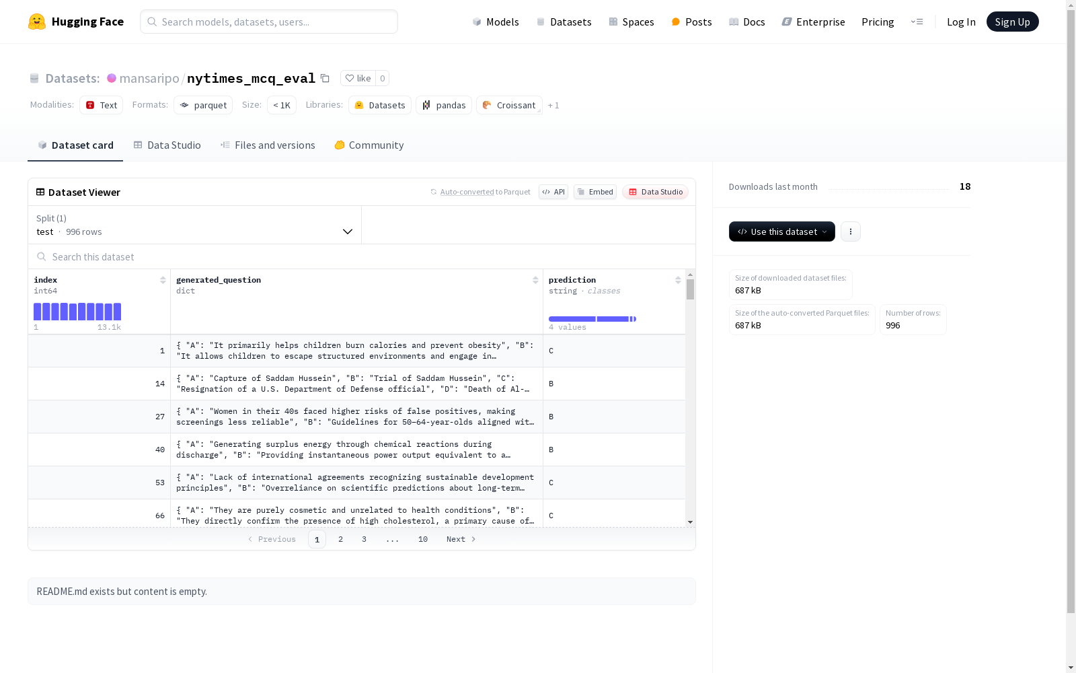
Task: Open the navigation overflow menu icon
Action: [917, 22]
